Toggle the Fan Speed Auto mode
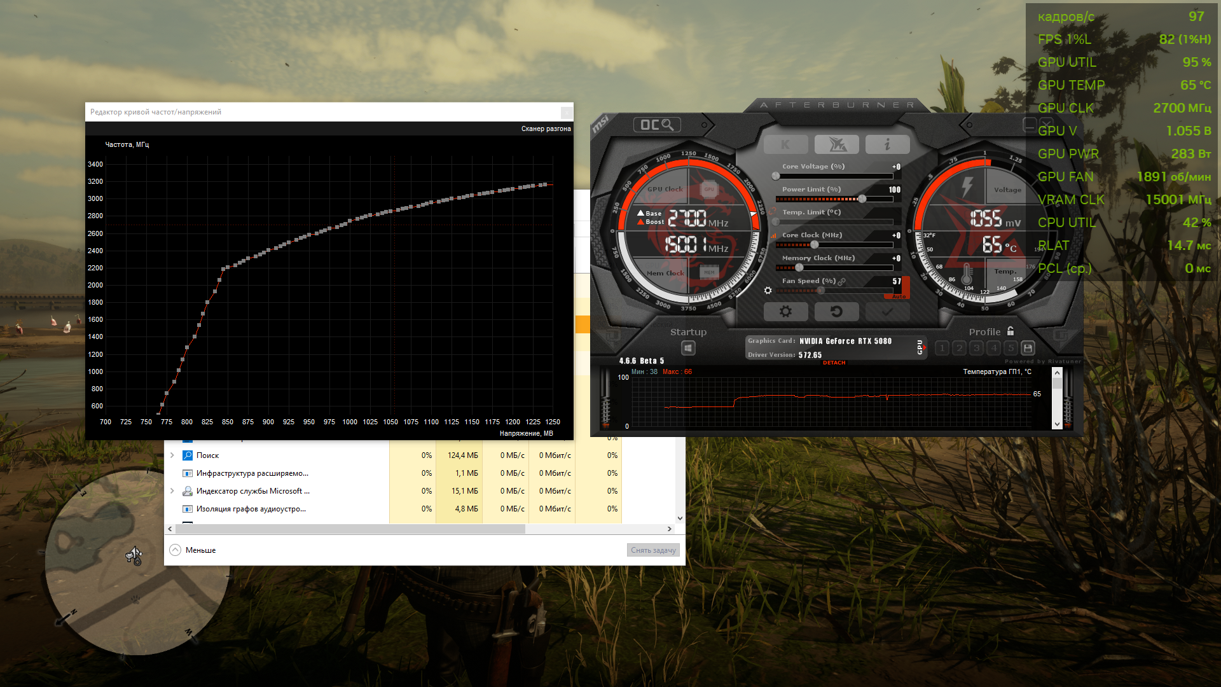 click(899, 296)
